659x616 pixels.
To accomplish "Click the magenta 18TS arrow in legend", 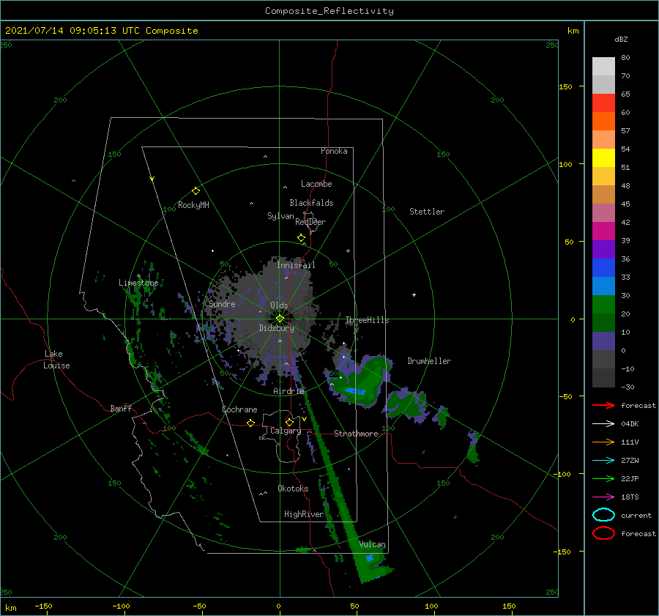I will point(603,497).
